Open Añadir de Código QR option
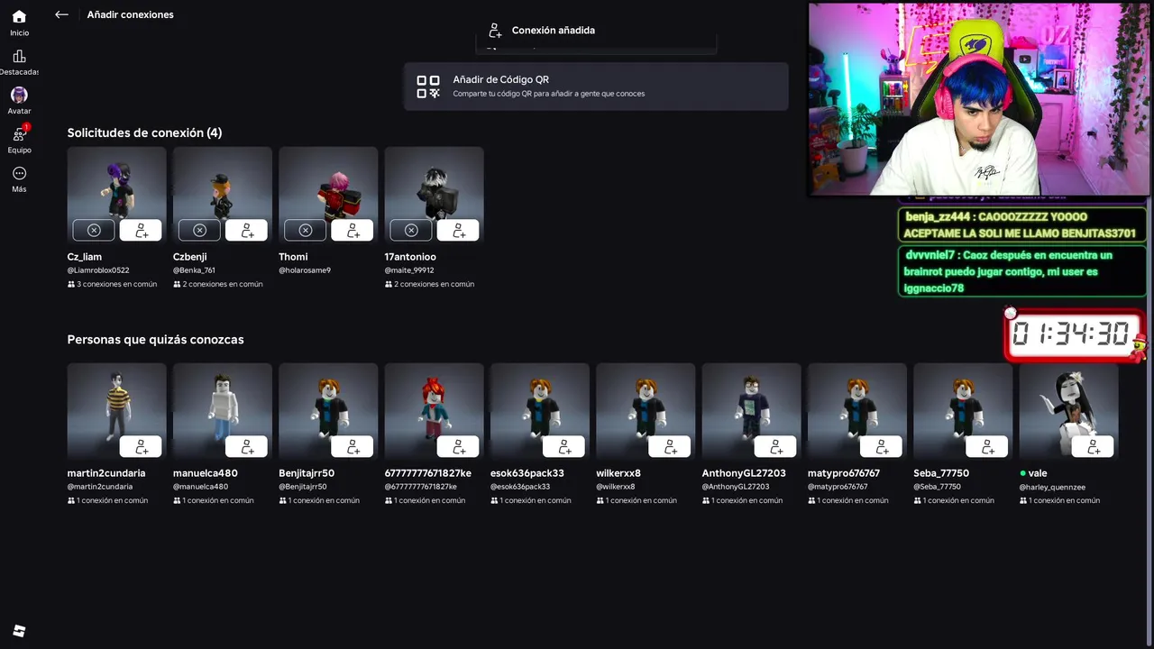Image resolution: width=1154 pixels, height=649 pixels. click(596, 87)
